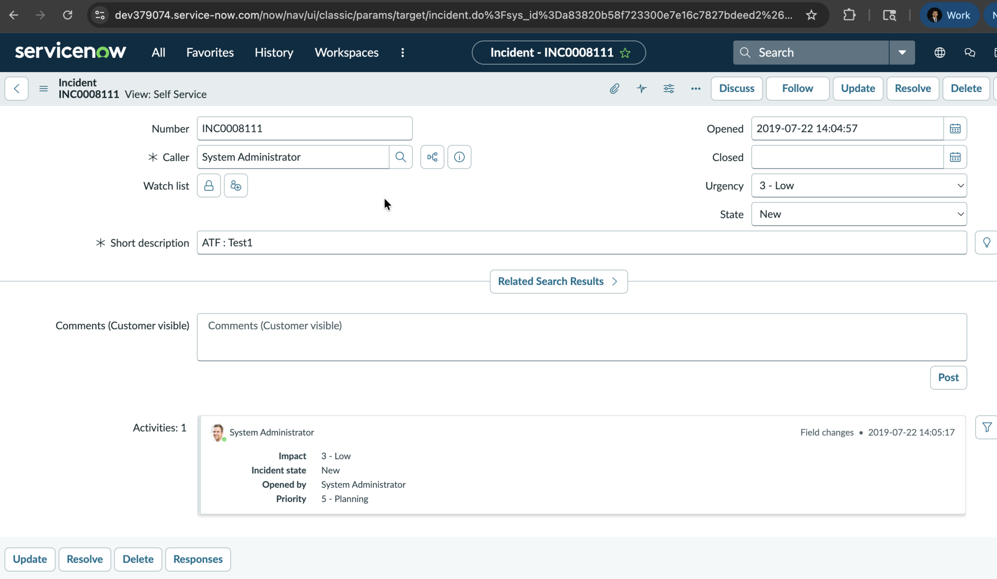997x579 pixels.
Task: Open the Favorites menu
Action: pyautogui.click(x=210, y=53)
